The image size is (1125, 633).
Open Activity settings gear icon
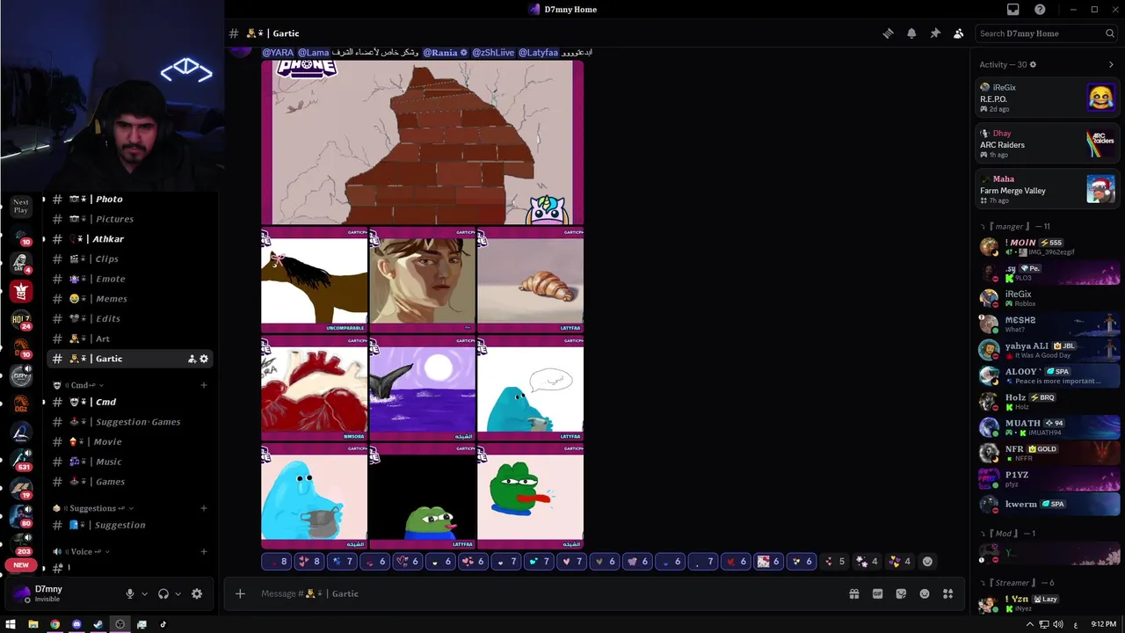tap(1033, 64)
